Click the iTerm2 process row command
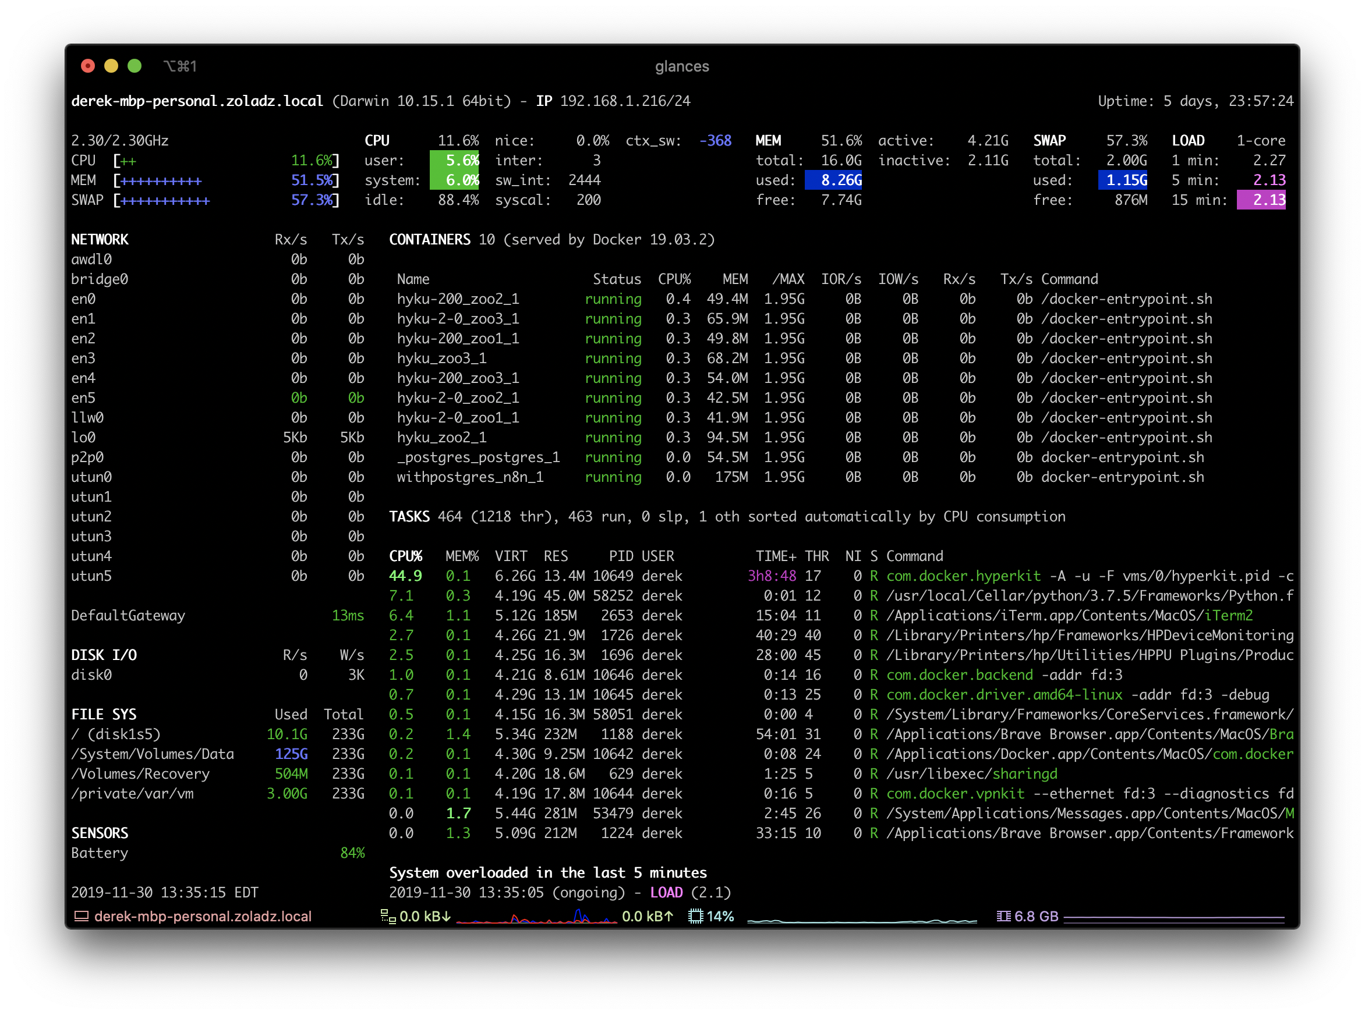The image size is (1365, 1015). pyautogui.click(x=1069, y=616)
